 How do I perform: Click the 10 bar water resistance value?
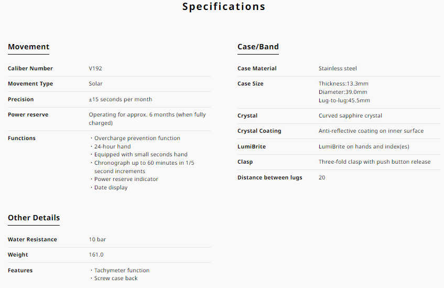point(98,240)
